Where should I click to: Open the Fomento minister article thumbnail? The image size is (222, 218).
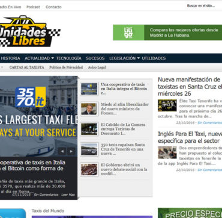89,109
